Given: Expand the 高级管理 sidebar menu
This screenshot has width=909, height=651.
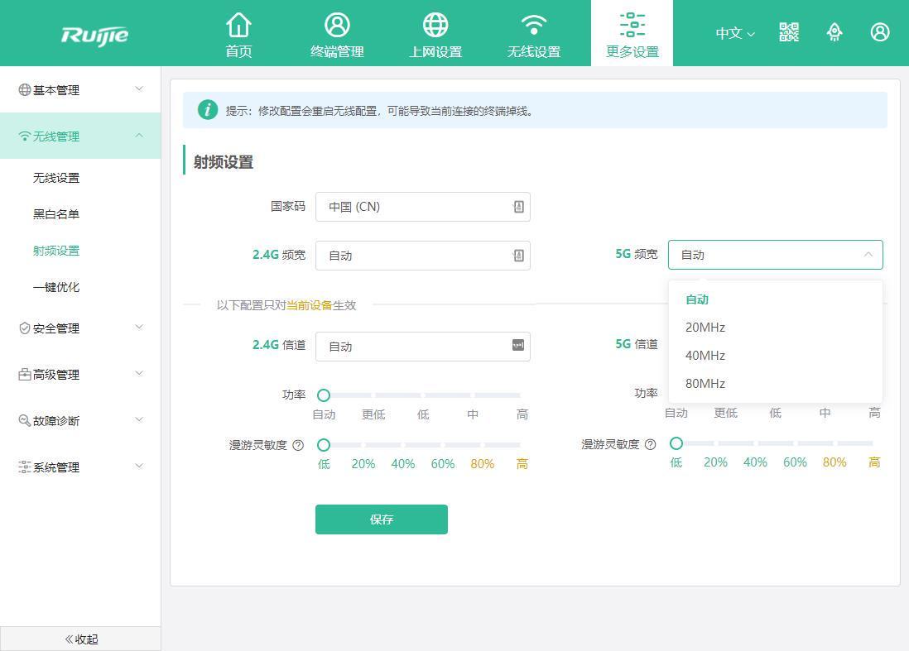Looking at the screenshot, I should (x=80, y=375).
